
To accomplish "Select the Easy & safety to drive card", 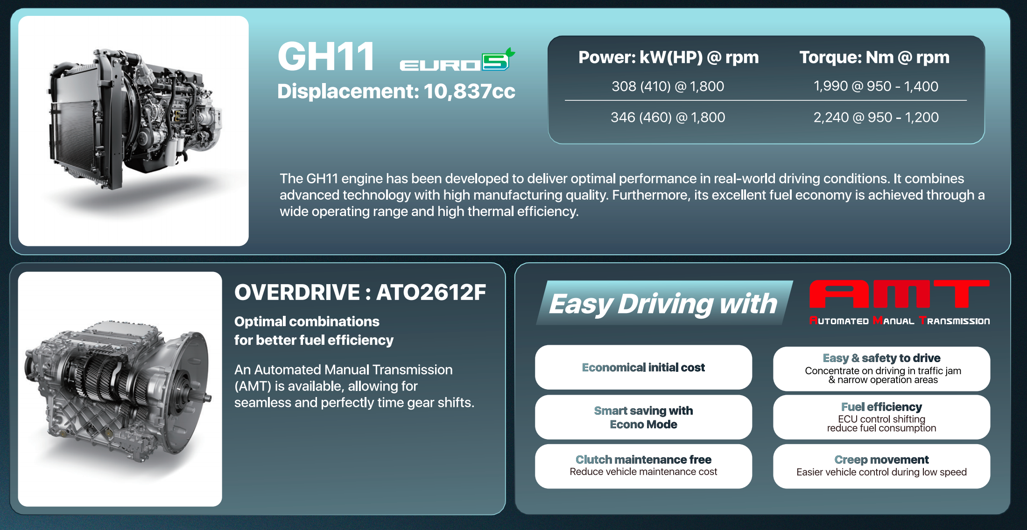I will pyautogui.click(x=881, y=369).
